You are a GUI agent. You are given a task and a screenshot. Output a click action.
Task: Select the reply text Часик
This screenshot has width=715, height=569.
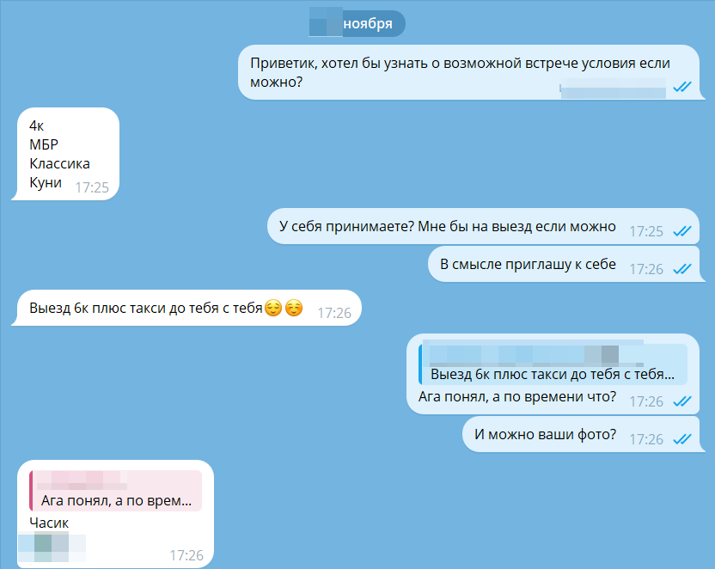click(x=49, y=523)
